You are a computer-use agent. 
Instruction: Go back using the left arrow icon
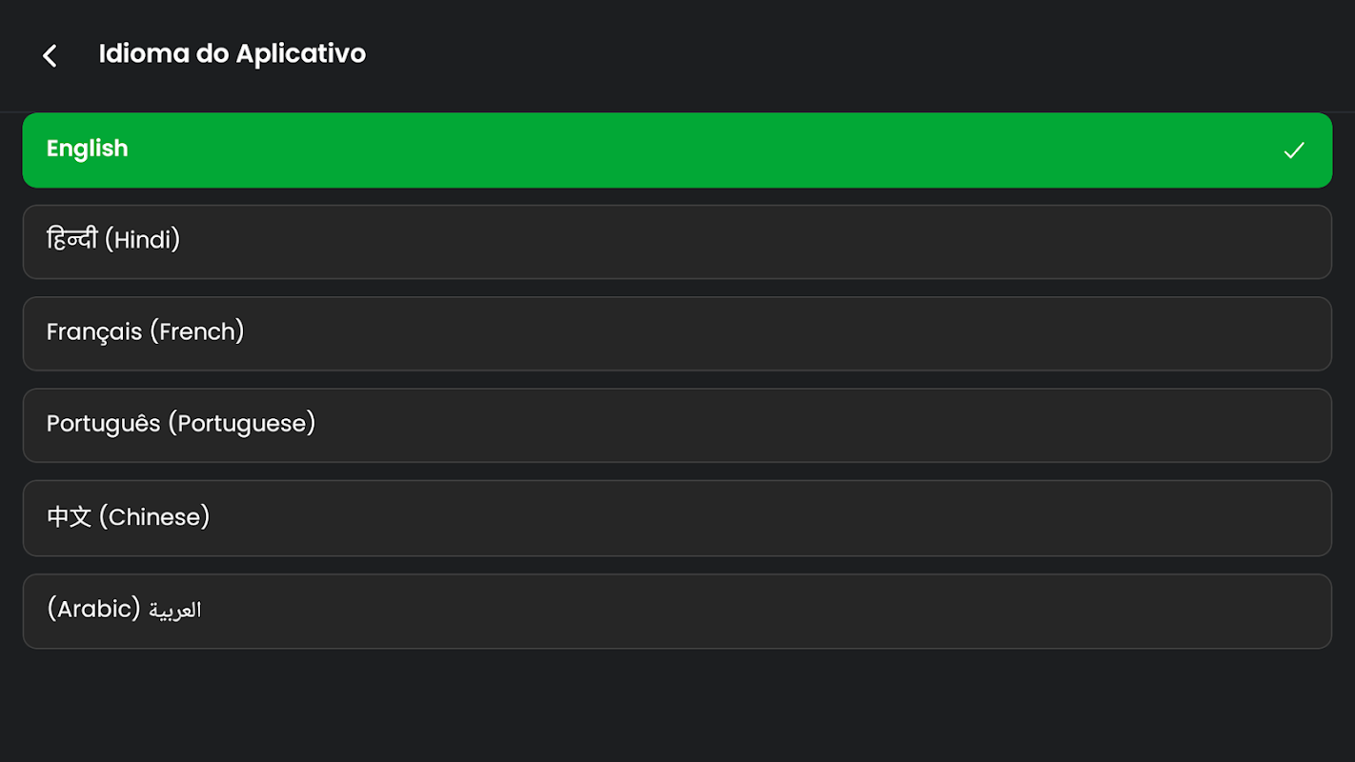coord(50,55)
